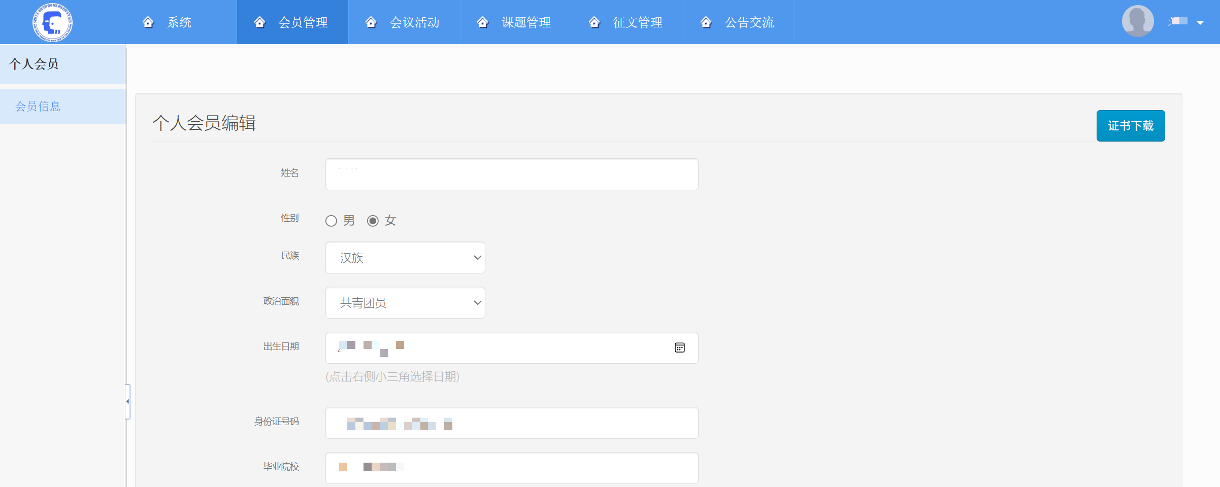Click the site logo in the top bar
Image resolution: width=1220 pixels, height=487 pixels.
(53, 22)
